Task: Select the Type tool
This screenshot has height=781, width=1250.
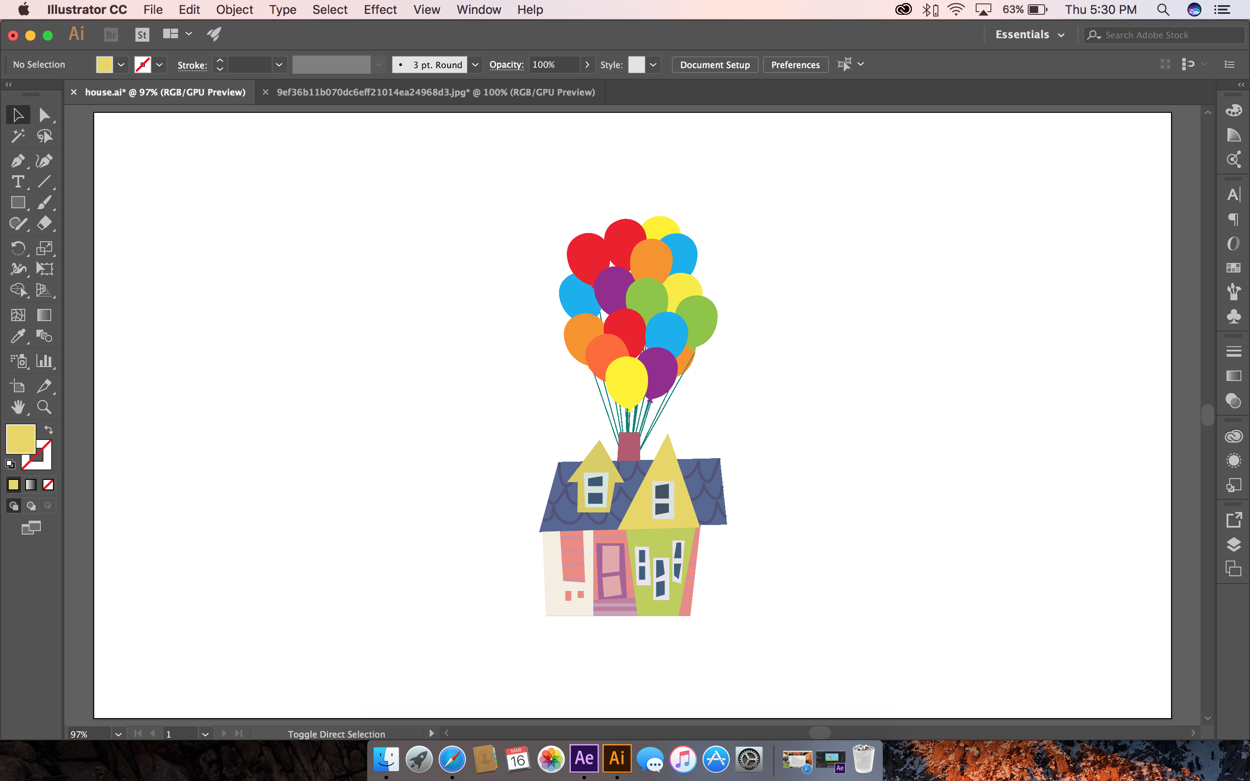Action: tap(18, 181)
